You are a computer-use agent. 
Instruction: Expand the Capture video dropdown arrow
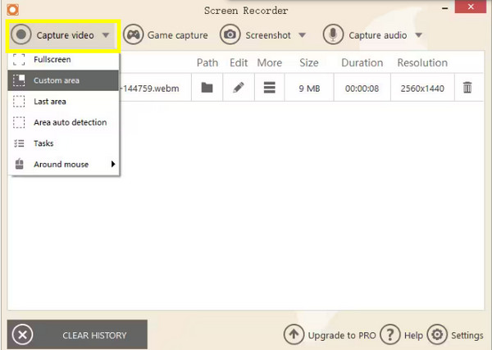tap(106, 35)
